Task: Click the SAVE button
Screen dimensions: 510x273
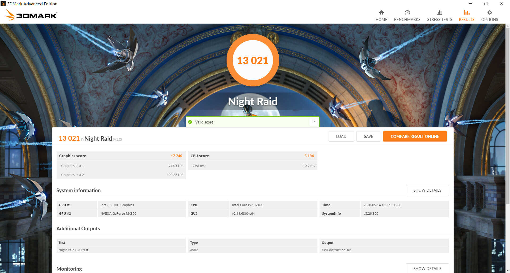Action: pos(368,136)
